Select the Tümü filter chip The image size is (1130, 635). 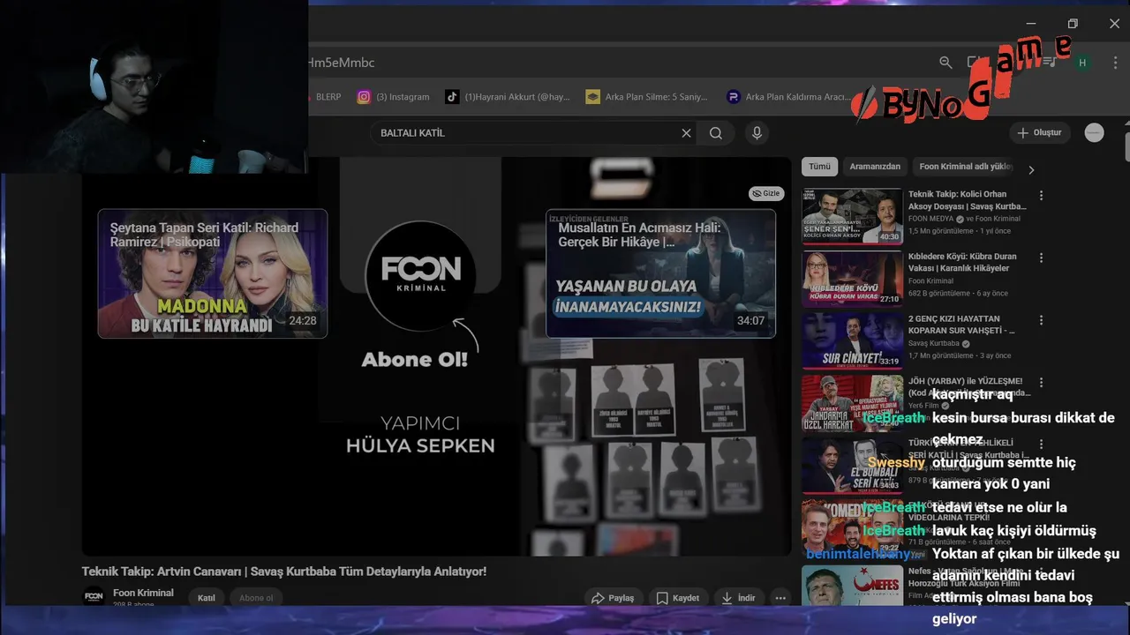click(820, 167)
